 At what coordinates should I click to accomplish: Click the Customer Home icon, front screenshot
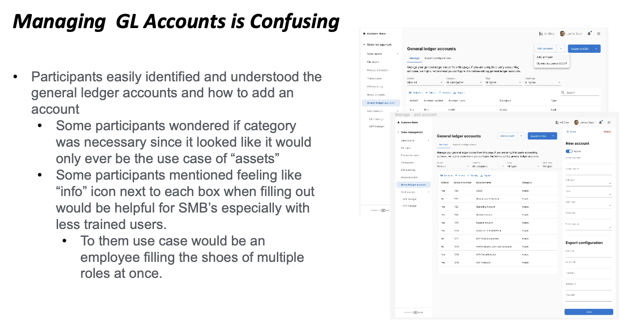click(398, 122)
